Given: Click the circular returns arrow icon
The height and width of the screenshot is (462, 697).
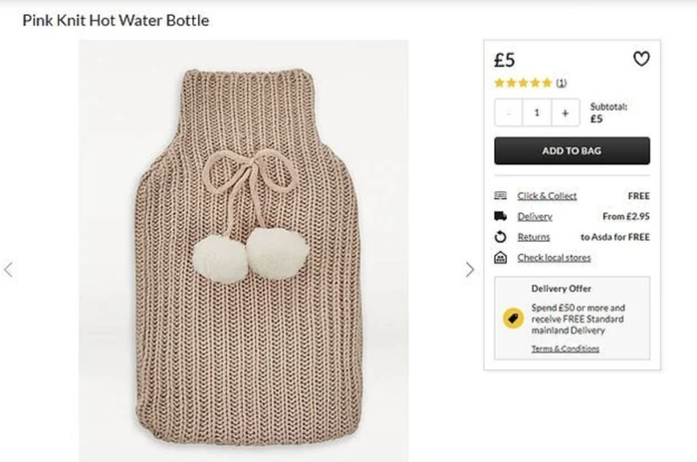Looking at the screenshot, I should pos(500,237).
